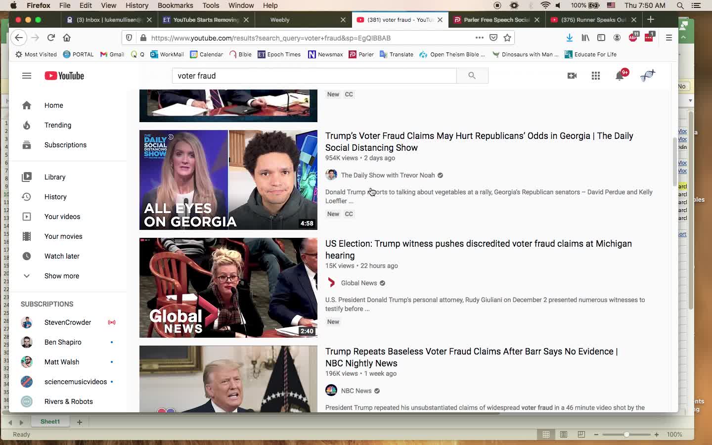Switch to the Weebly tab
The image size is (712, 445).
303,20
